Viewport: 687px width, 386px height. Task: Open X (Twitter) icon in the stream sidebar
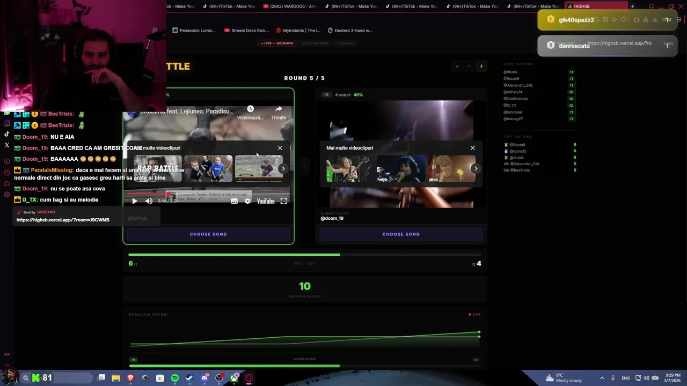click(x=7, y=145)
